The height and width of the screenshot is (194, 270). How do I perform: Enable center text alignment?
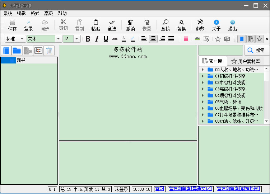[153, 39]
